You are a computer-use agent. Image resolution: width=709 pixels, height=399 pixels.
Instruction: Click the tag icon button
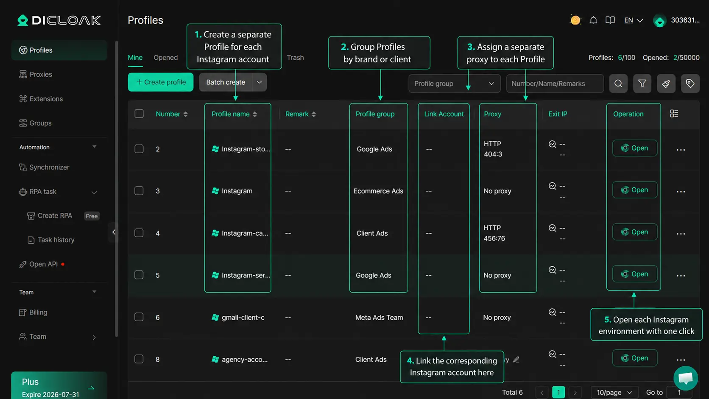(690, 84)
